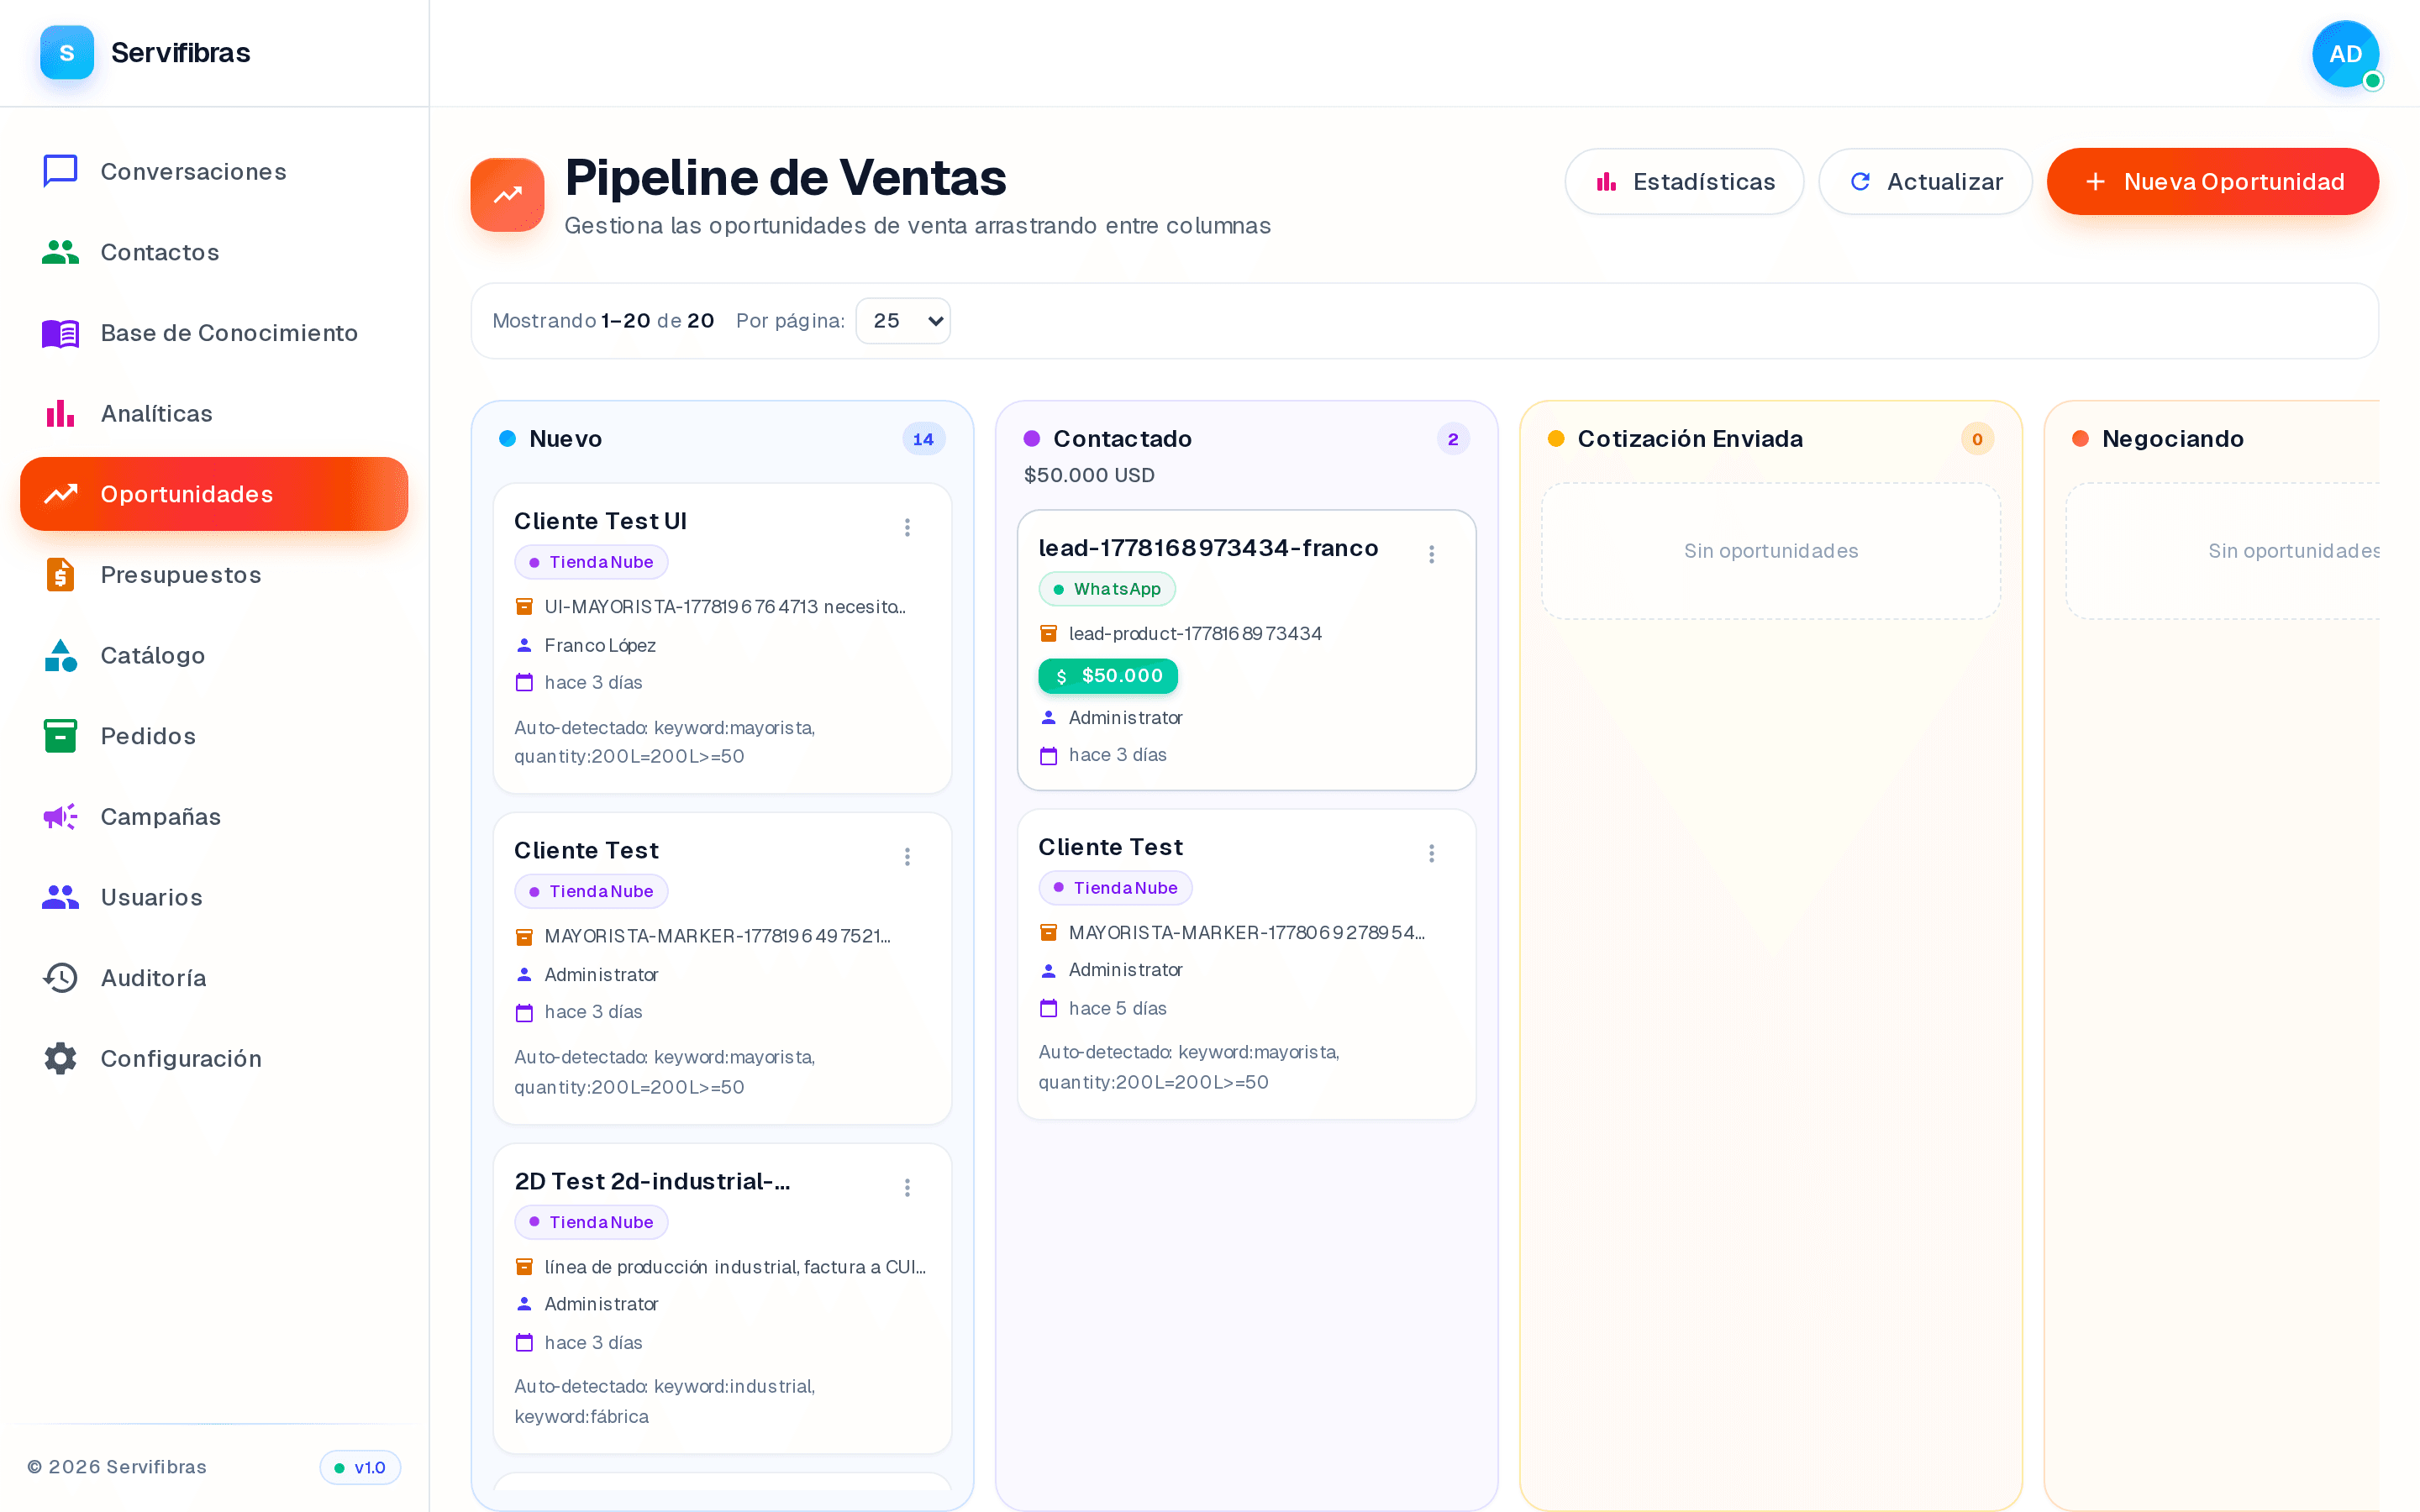
Task: Open the Presupuestos menu item
Action: tap(214, 575)
